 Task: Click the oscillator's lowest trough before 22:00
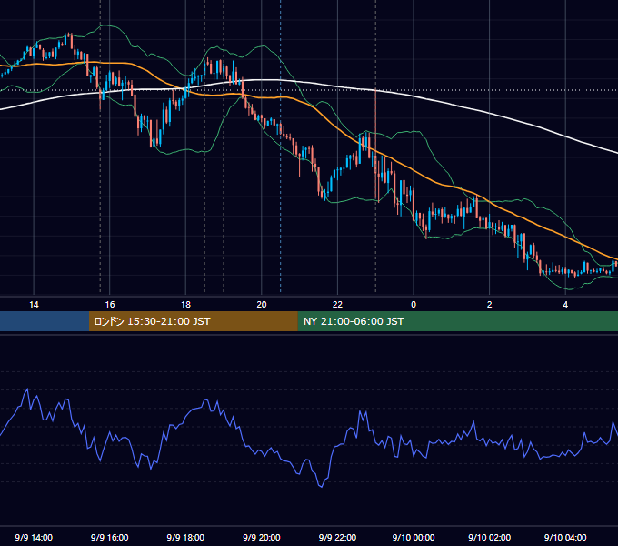click(x=321, y=486)
